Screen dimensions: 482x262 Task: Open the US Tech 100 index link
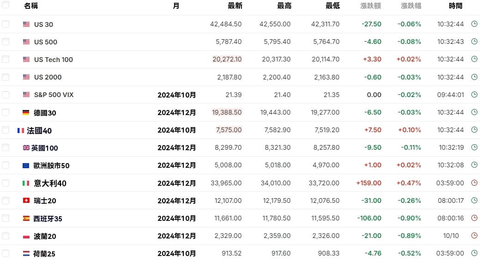point(53,60)
